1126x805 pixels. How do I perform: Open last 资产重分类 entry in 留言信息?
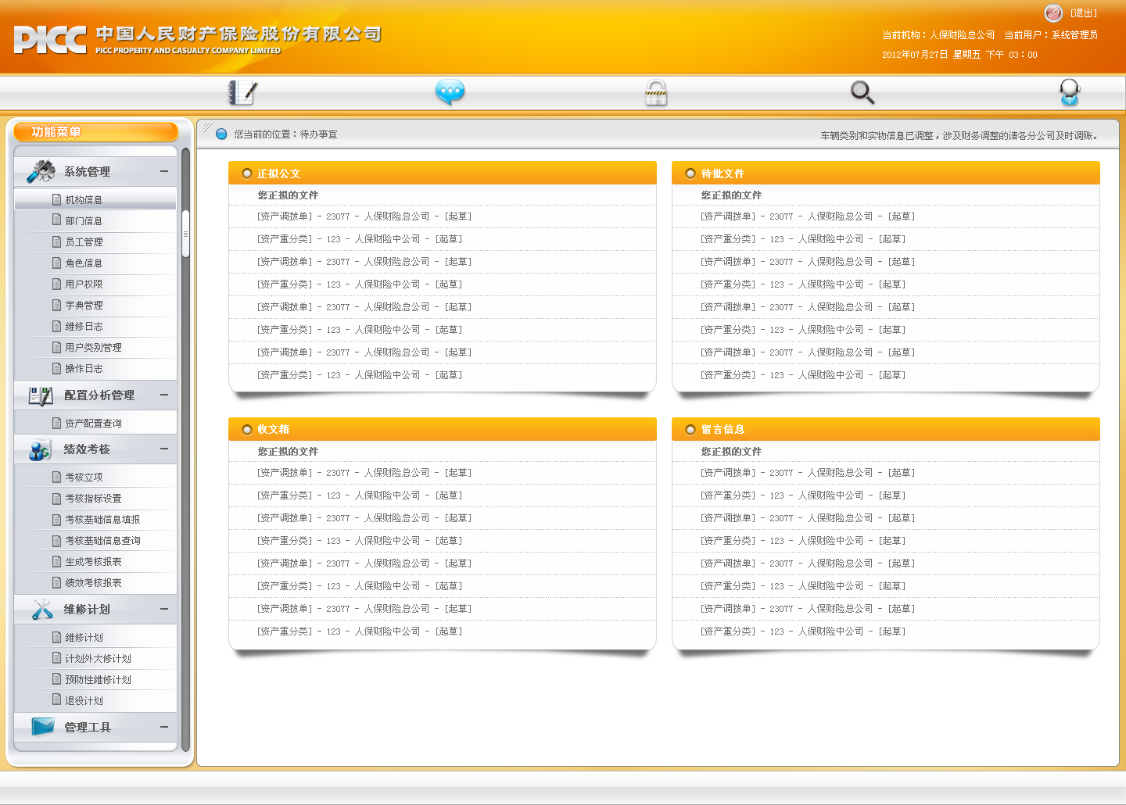[803, 631]
